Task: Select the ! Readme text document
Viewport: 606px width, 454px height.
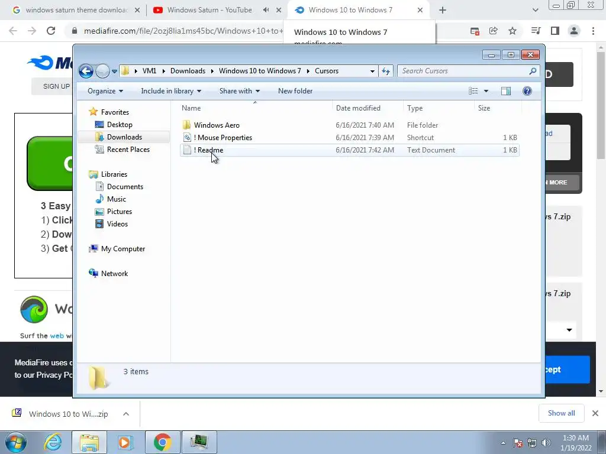Action: [x=350, y=150]
